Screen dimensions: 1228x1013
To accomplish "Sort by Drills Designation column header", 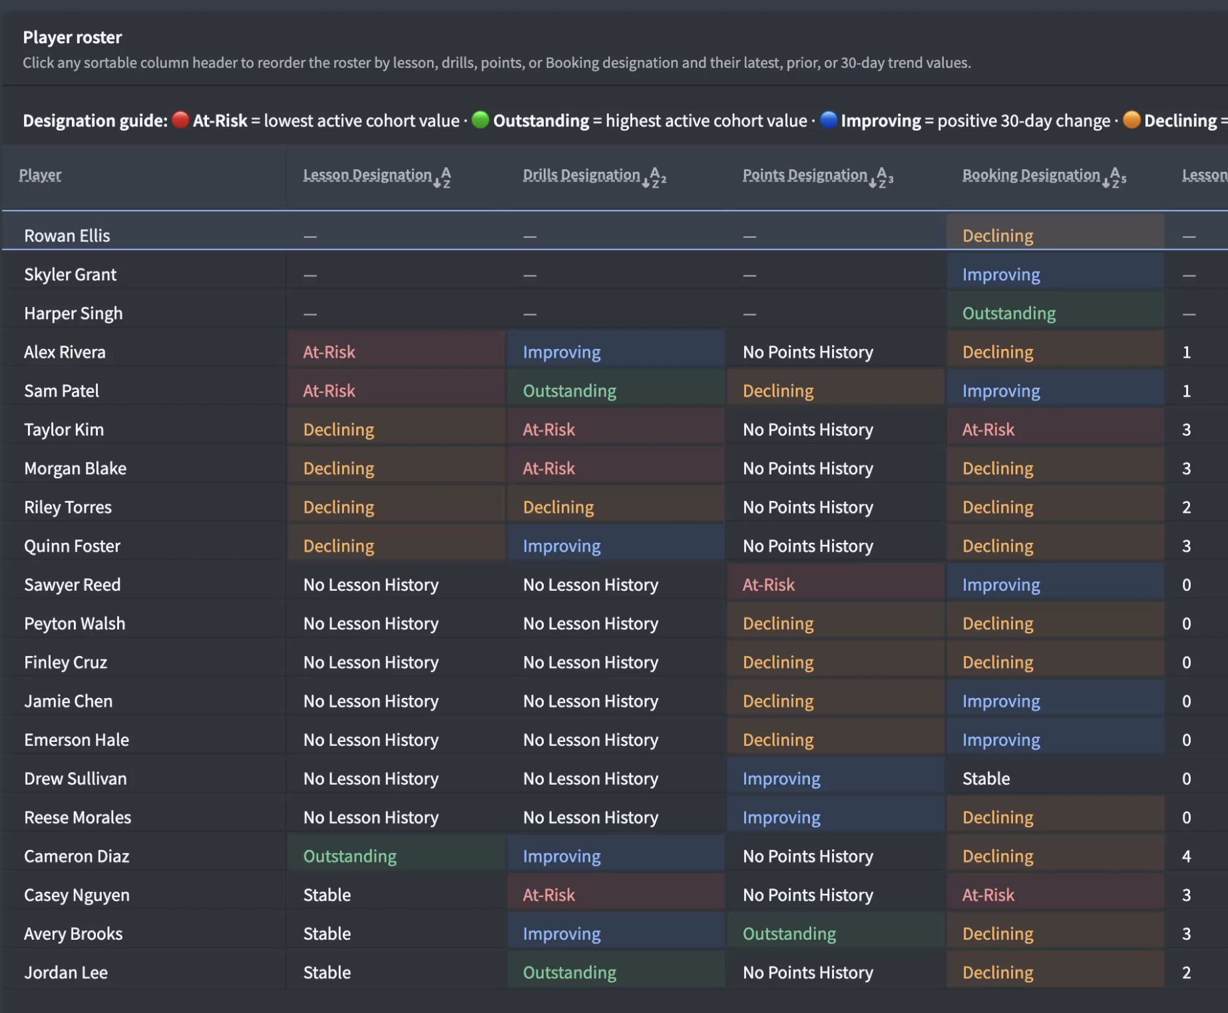I will click(x=581, y=175).
